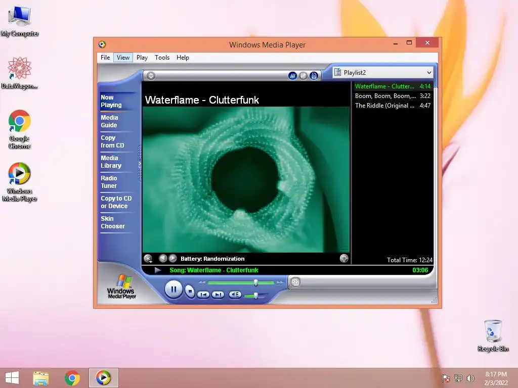This screenshot has width=518, height=388.
Task: Stop the currently playing song
Action: pos(190,291)
